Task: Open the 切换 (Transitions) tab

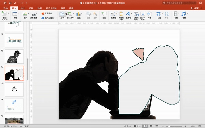Action: coord(31,8)
